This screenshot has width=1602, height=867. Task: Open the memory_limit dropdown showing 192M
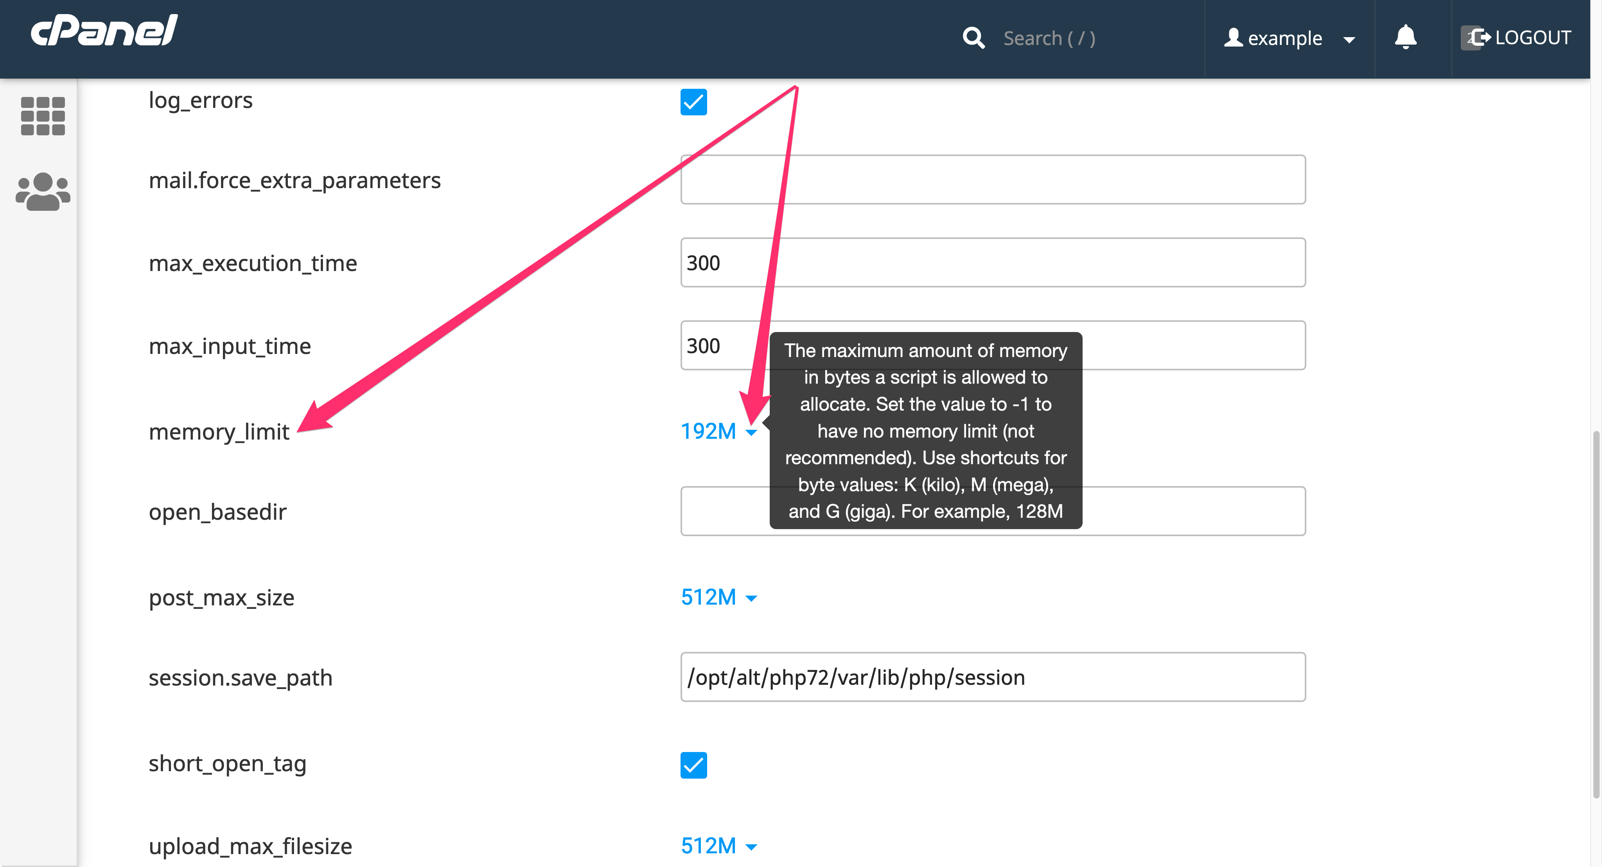(709, 431)
